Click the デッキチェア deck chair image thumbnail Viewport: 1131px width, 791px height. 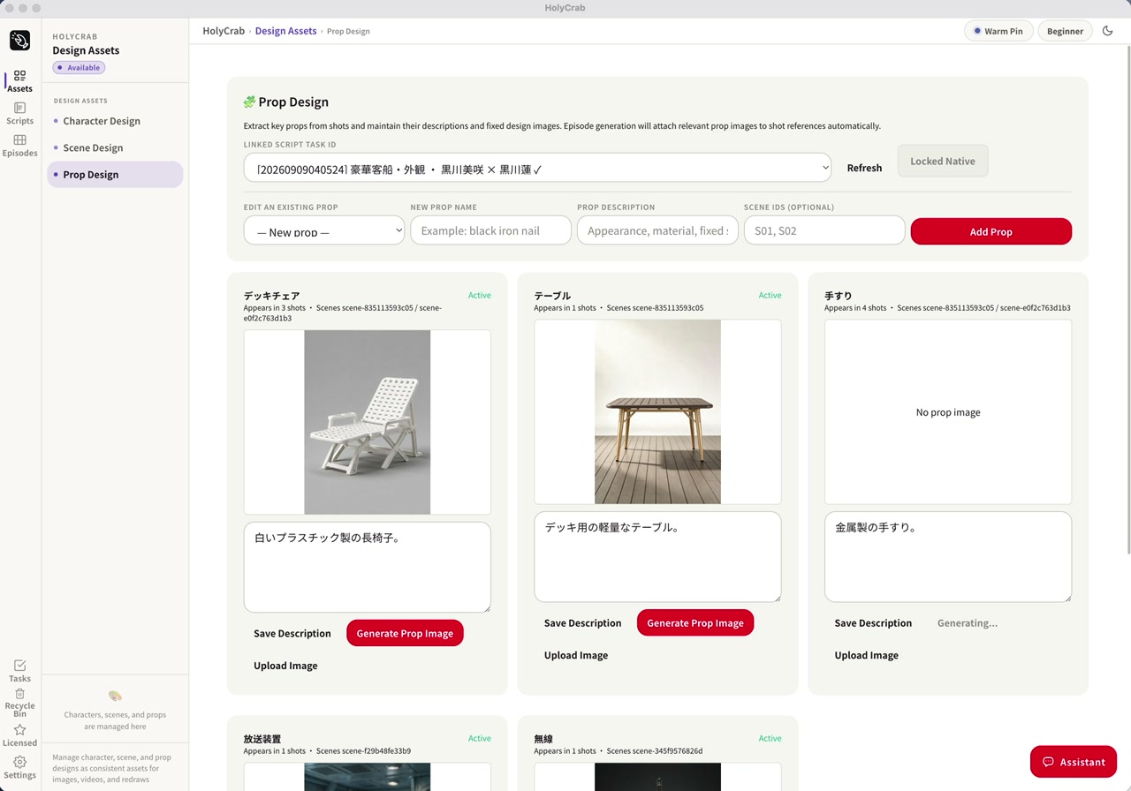tap(368, 422)
